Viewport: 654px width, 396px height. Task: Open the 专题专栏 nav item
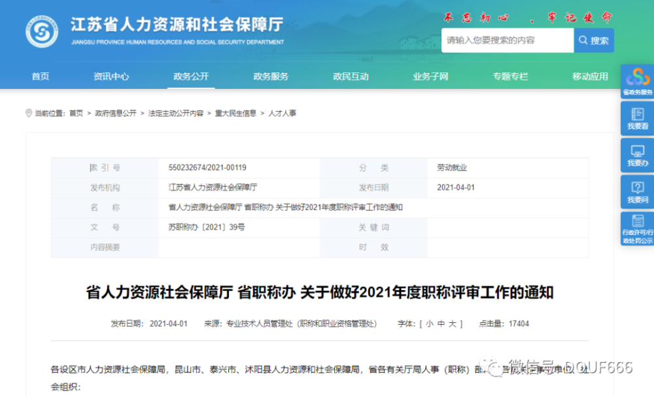point(511,76)
